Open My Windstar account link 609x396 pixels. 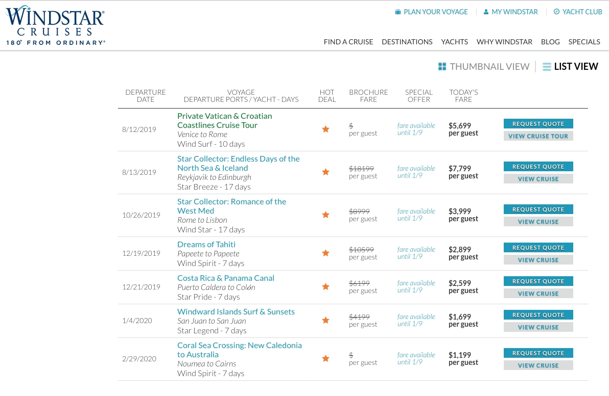(514, 12)
